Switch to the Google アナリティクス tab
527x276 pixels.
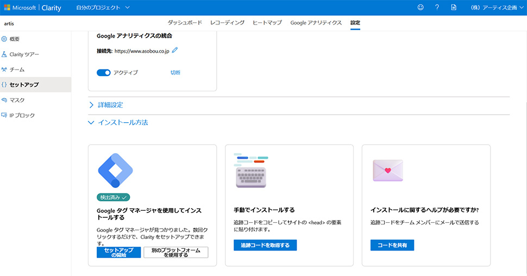coord(316,23)
